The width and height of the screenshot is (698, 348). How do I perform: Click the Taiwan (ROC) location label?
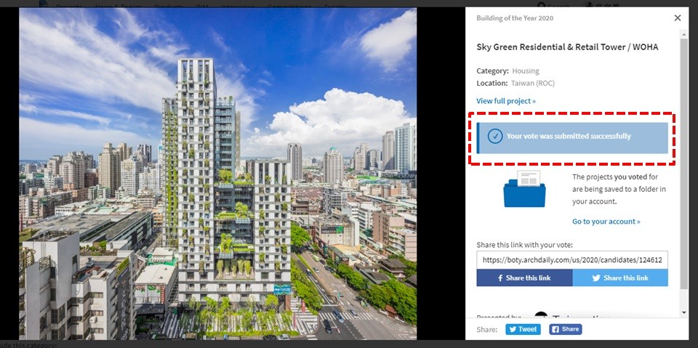533,84
